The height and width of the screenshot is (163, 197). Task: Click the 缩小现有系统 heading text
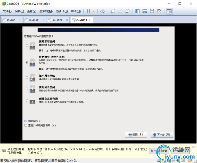[47, 76]
